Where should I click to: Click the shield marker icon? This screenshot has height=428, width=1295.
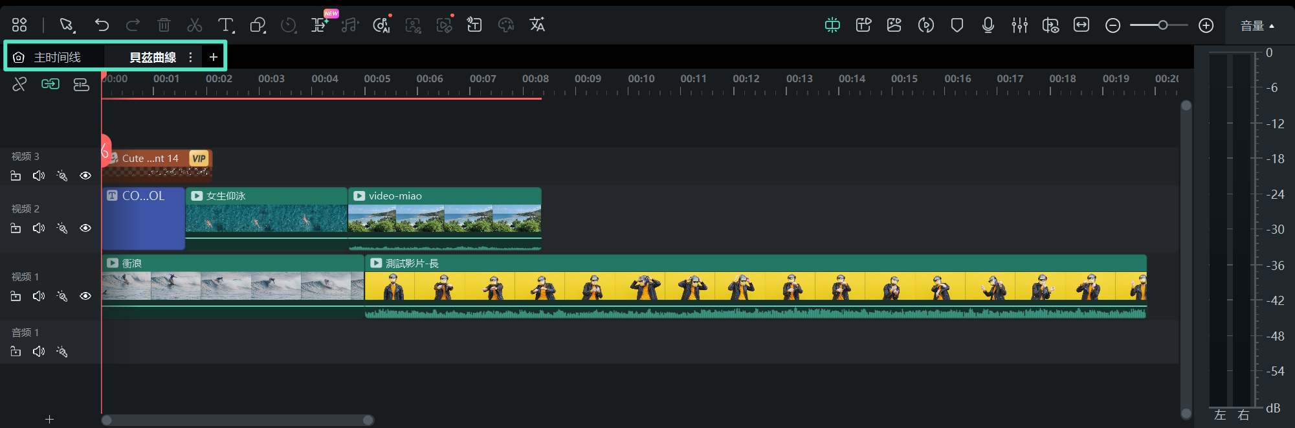click(x=957, y=25)
